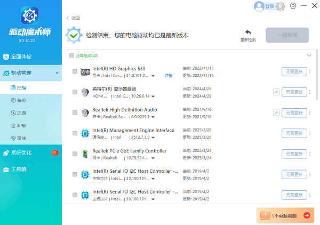
Task: Open the settings hexagon icon
Action: click(293, 6)
